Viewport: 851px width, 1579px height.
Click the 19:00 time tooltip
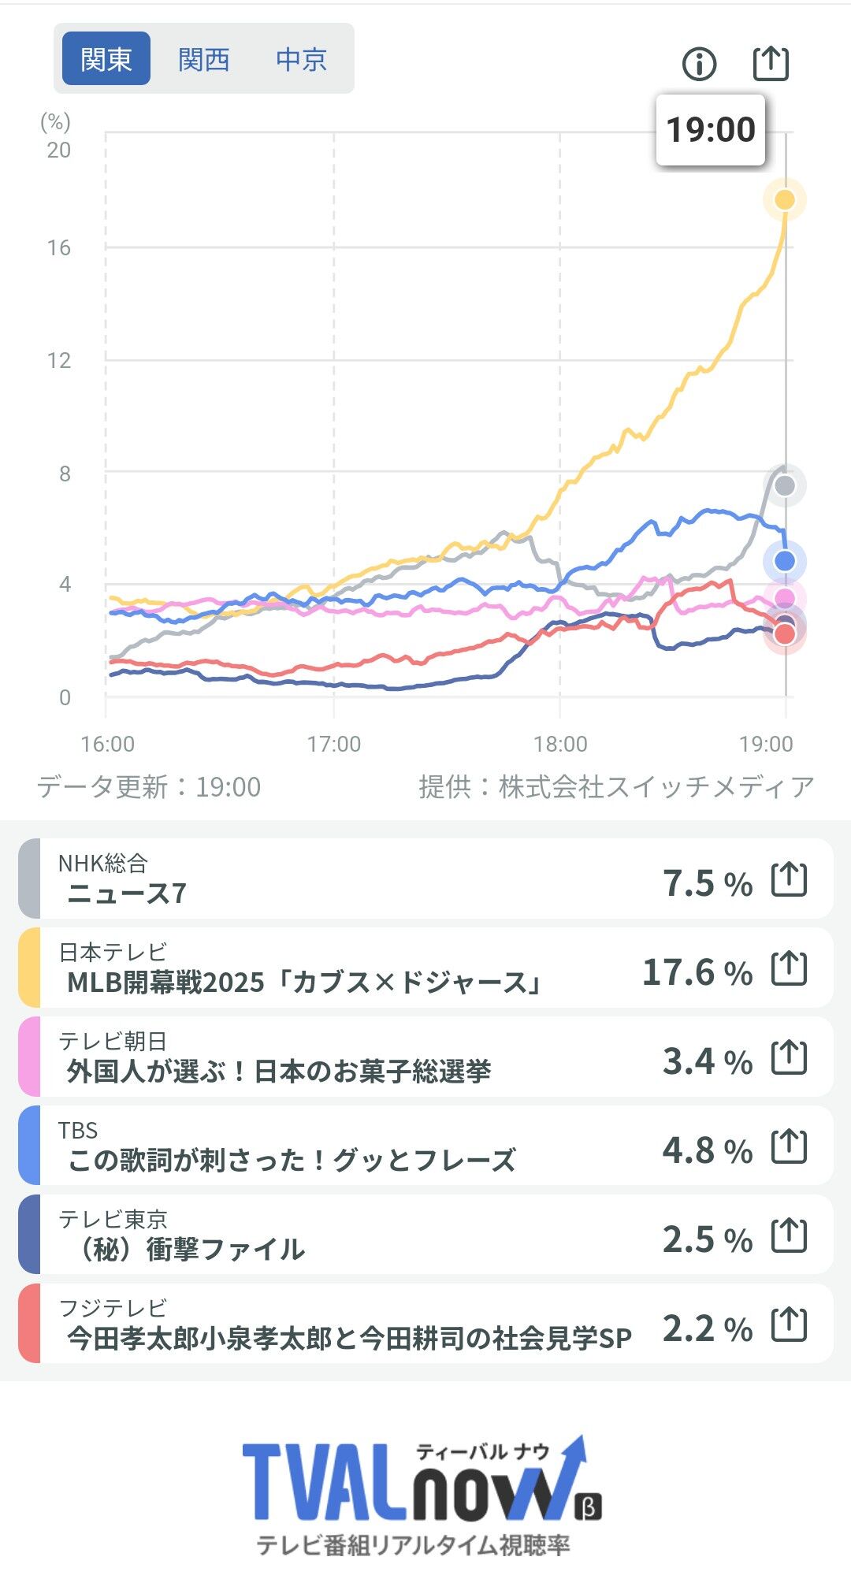711,130
